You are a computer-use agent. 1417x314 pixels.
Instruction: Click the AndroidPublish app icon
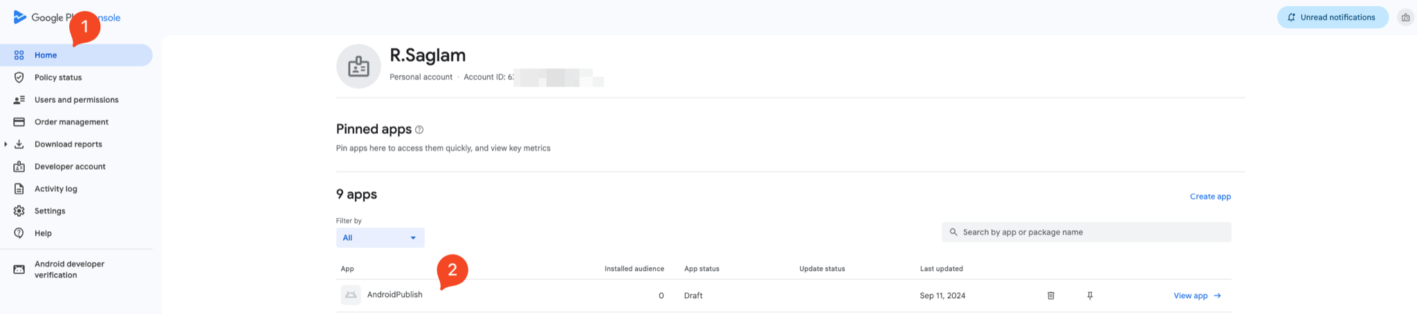(351, 295)
